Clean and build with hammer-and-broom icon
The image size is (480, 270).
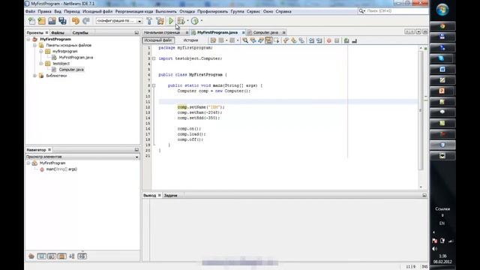point(160,21)
